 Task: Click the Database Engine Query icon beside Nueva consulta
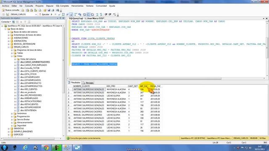pyautogui.click(x=23, y=10)
